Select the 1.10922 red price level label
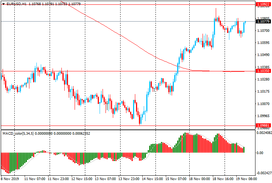This screenshot has width=272, height=183. coord(263,4)
